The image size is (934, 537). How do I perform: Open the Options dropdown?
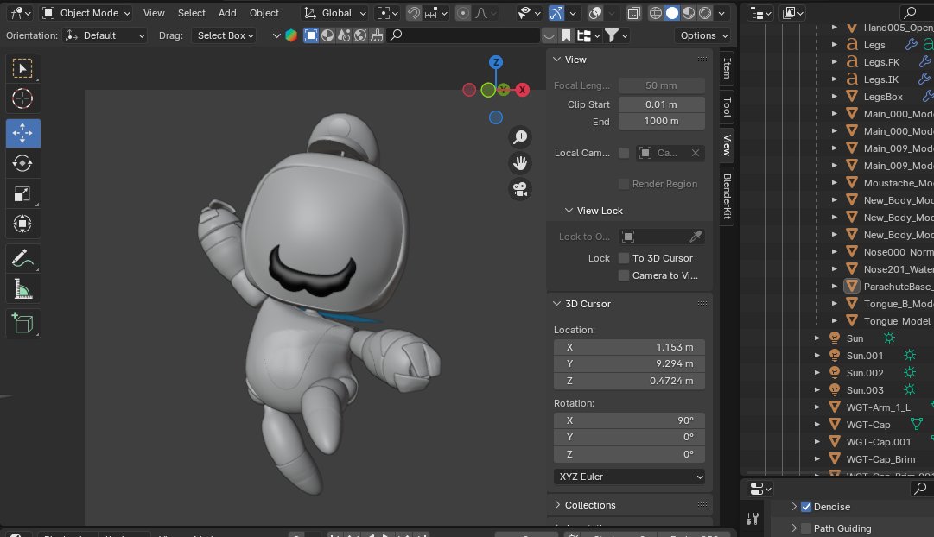point(704,35)
